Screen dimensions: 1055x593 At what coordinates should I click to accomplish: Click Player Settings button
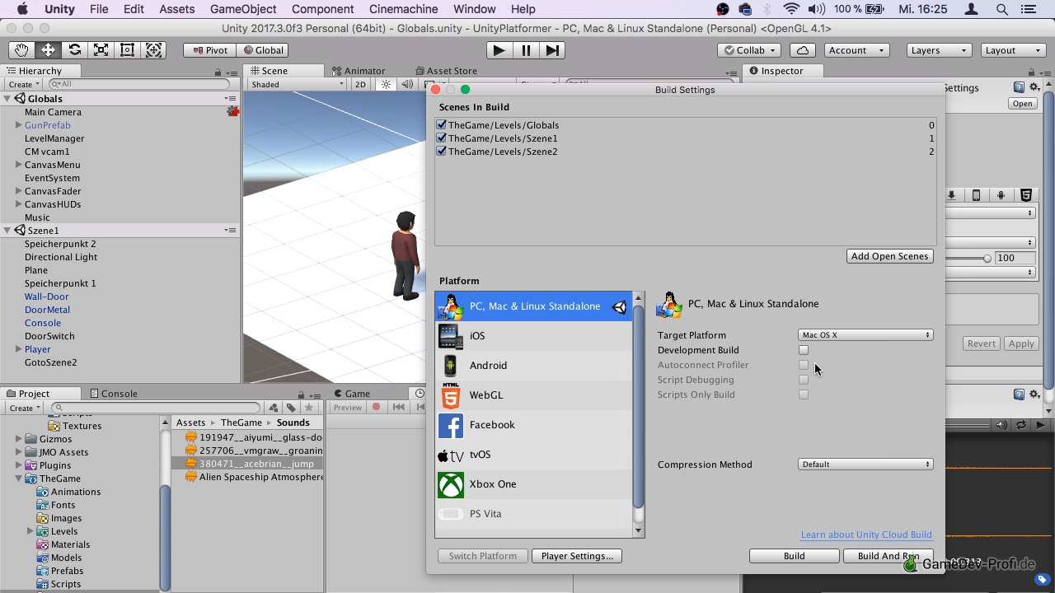pyautogui.click(x=577, y=556)
